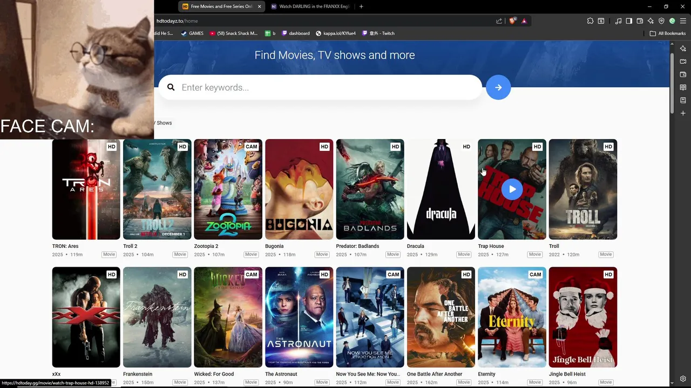The width and height of the screenshot is (691, 388).
Task: Open Brave Talk camera icon in sidebar
Action: click(683, 61)
